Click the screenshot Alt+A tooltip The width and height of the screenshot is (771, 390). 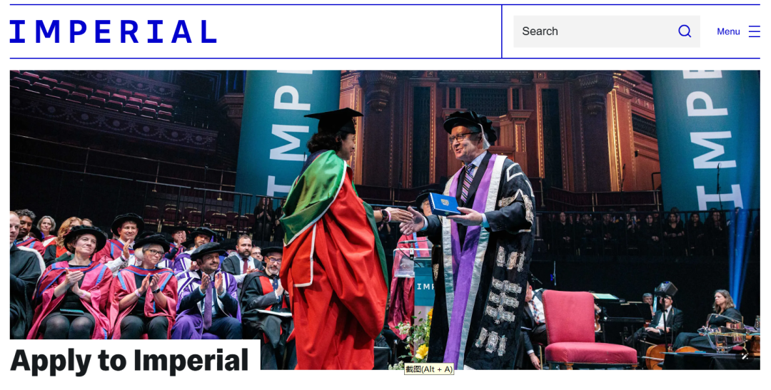pos(428,369)
